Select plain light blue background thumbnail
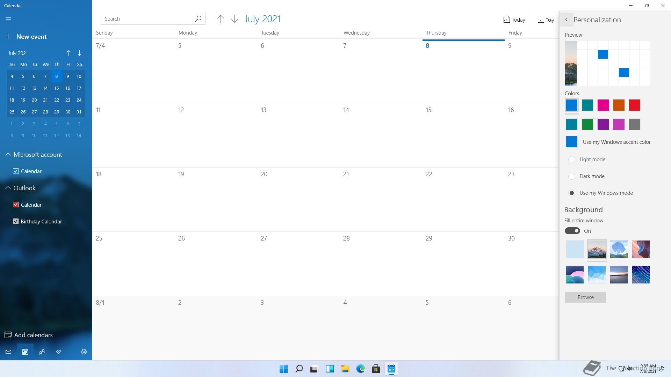 click(575, 249)
